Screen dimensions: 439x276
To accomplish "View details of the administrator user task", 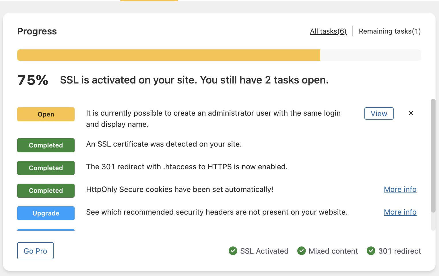I will (379, 113).
